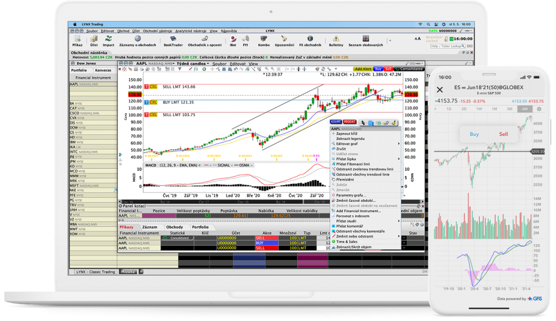Change font size with AA icon

pyautogui.click(x=418, y=39)
